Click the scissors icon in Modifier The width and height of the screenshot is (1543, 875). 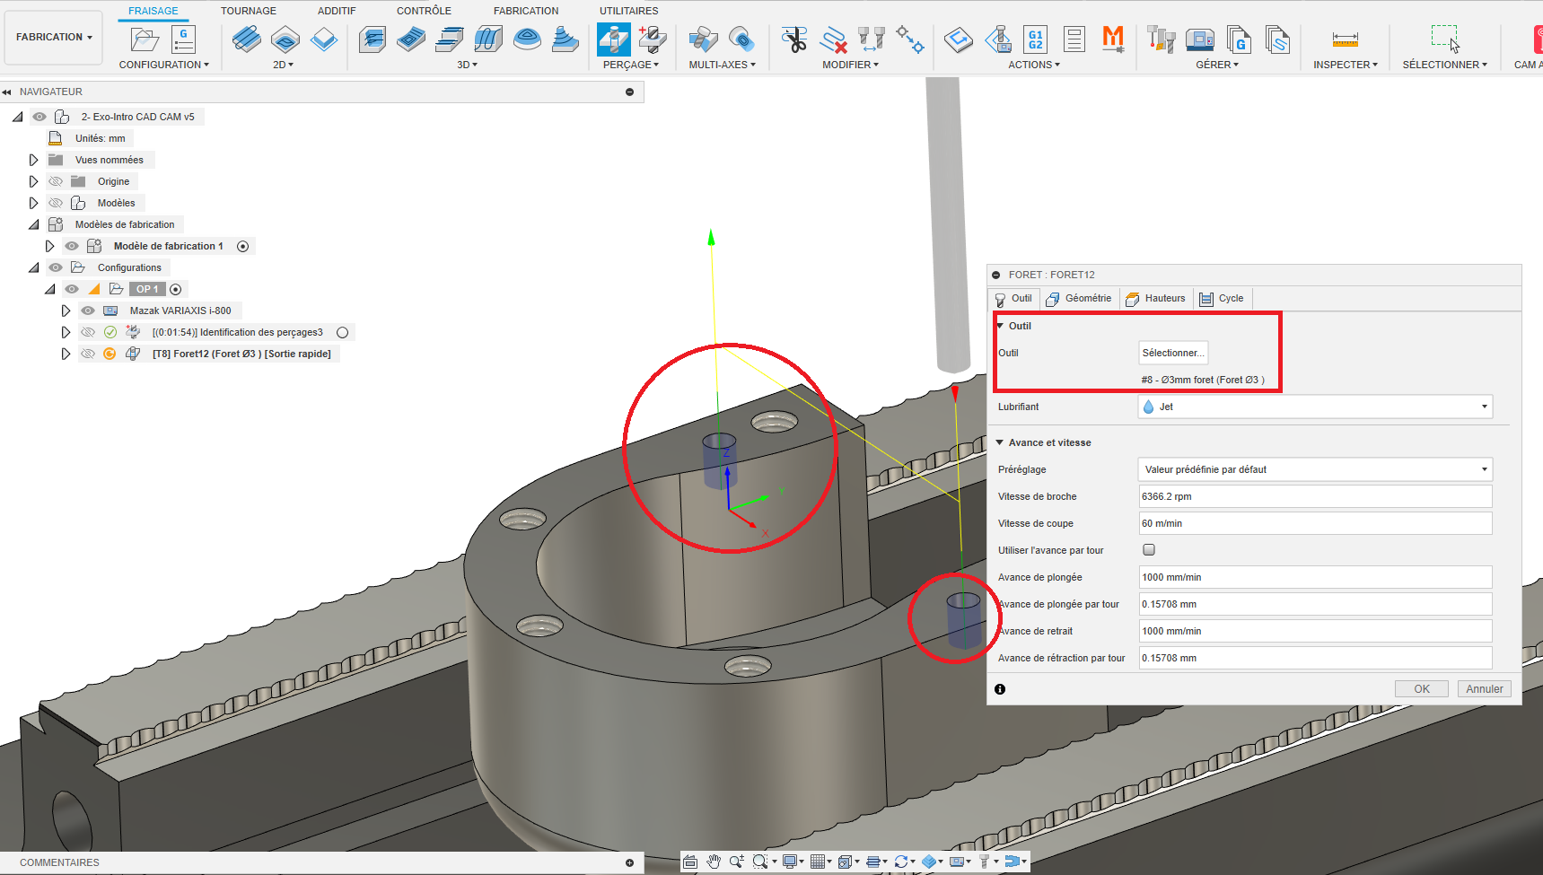pyautogui.click(x=794, y=39)
